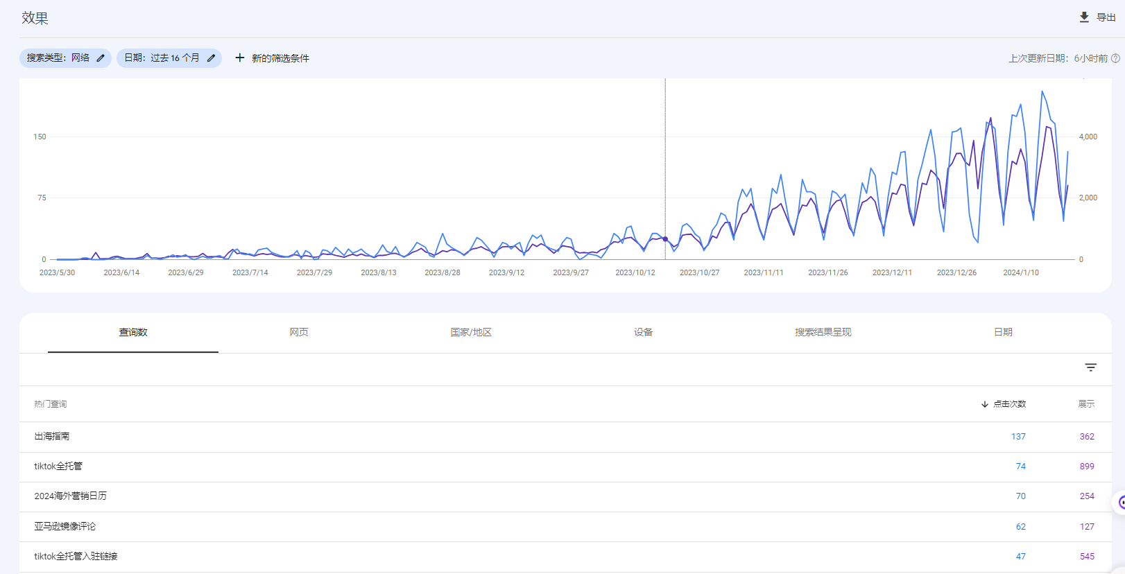The width and height of the screenshot is (1125, 574).
Task: Click clicks value 74
Action: coord(1021,467)
